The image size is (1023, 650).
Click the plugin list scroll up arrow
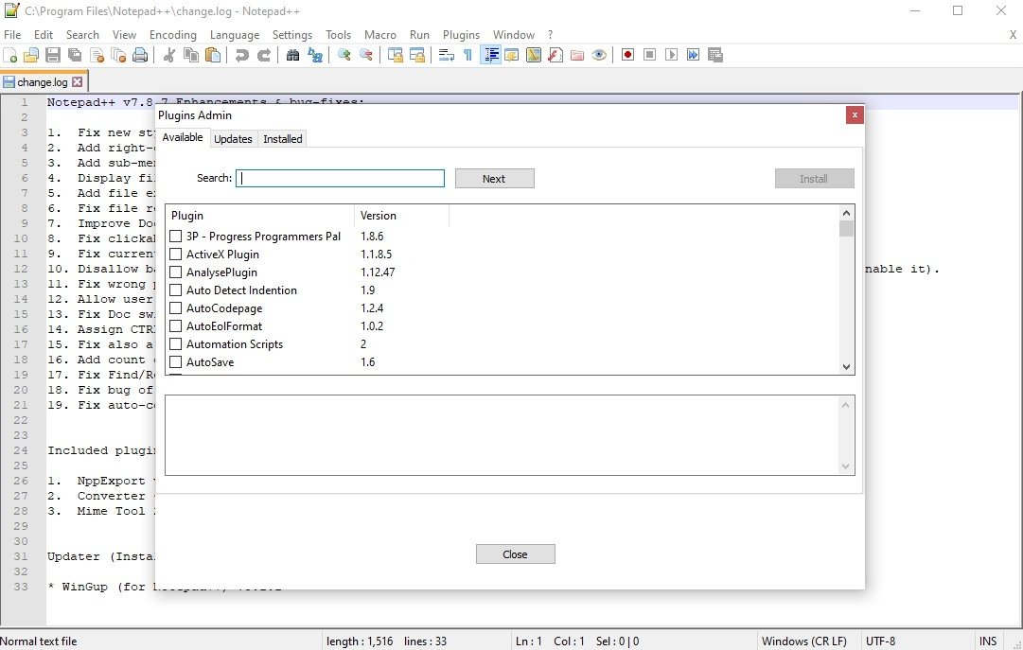pos(846,213)
